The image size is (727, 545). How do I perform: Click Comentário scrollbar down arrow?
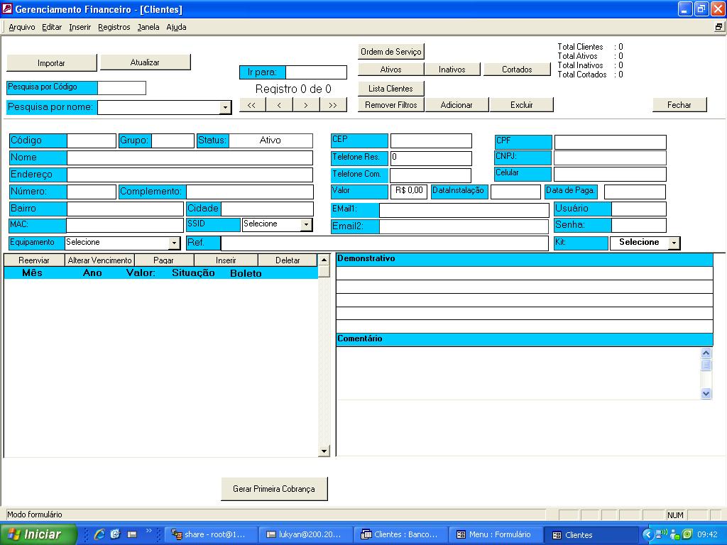[x=706, y=393]
